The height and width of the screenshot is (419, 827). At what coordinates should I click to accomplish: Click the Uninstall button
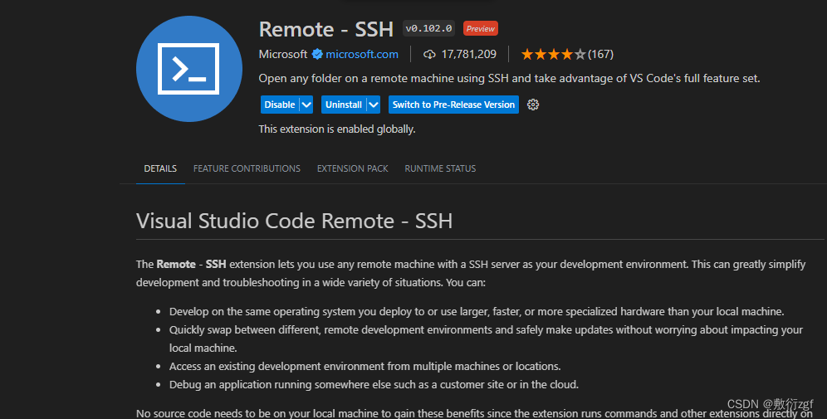[344, 105]
